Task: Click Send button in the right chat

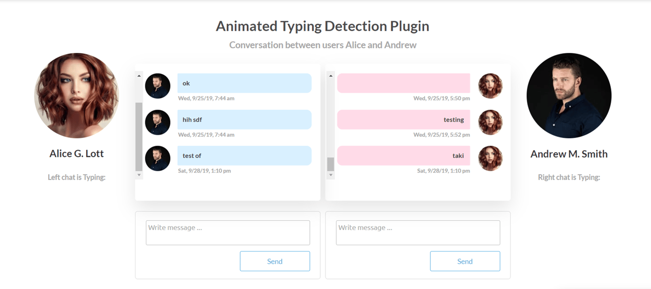Action: point(465,261)
